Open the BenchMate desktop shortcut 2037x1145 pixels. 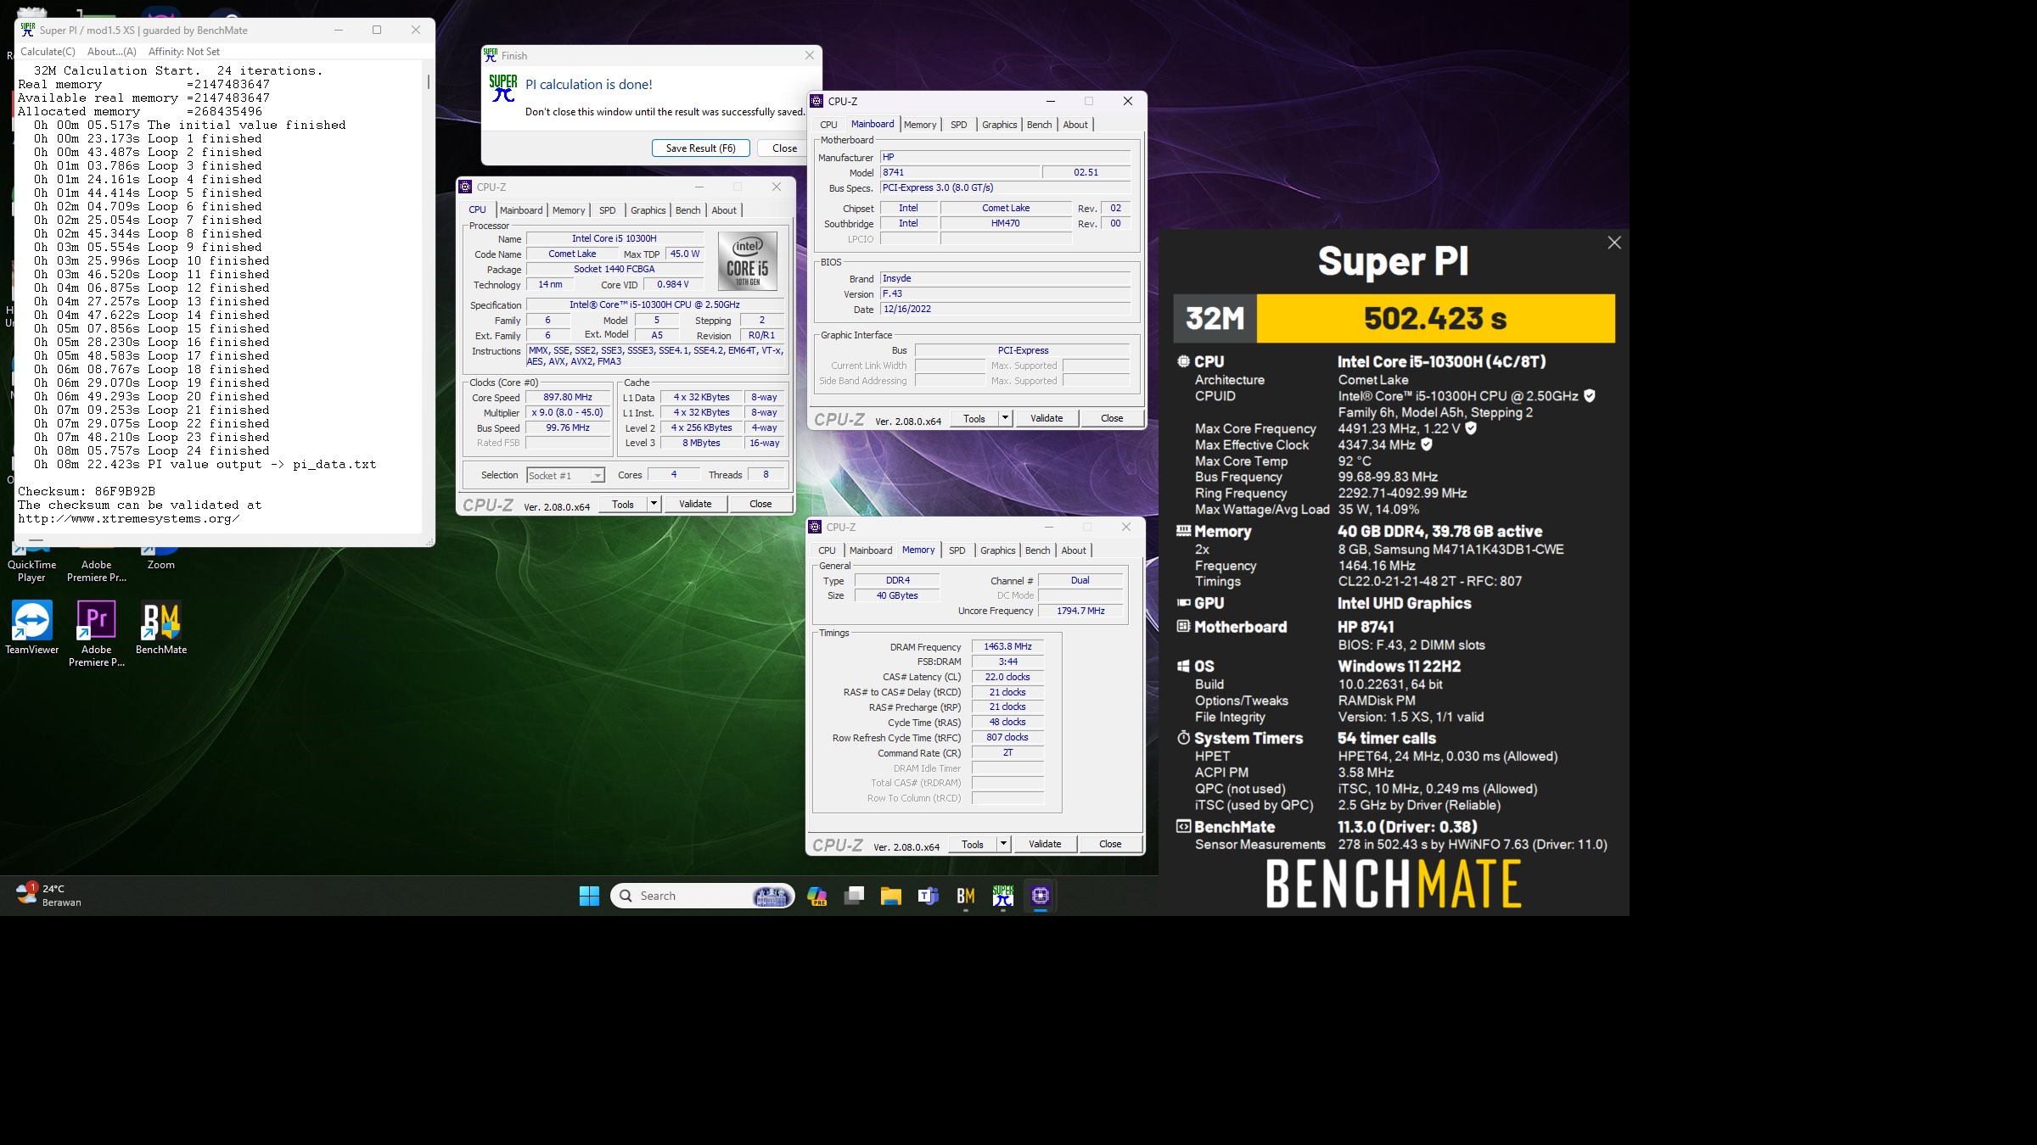(161, 628)
